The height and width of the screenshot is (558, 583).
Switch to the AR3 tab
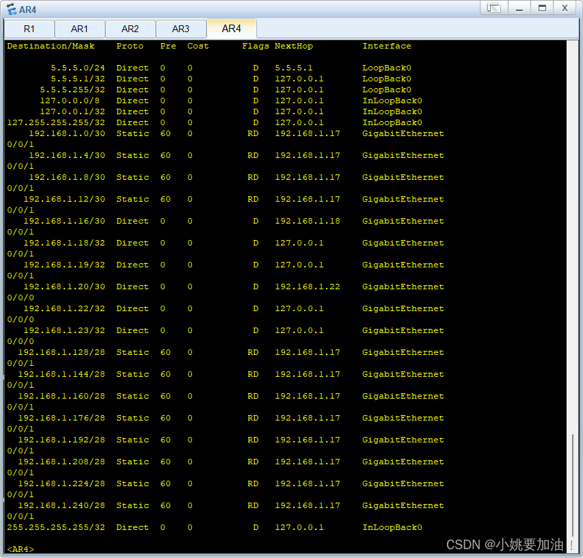tap(180, 29)
